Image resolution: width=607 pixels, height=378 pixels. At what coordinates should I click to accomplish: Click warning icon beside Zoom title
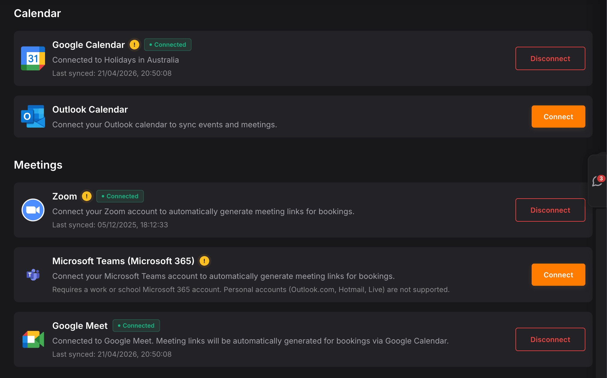(87, 196)
